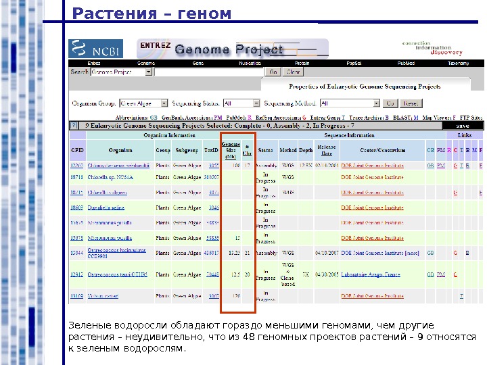The image size is (487, 365).
Task: Open the DOE Joint Genome Institute link in the Volvox row
Action: [x=373, y=296]
